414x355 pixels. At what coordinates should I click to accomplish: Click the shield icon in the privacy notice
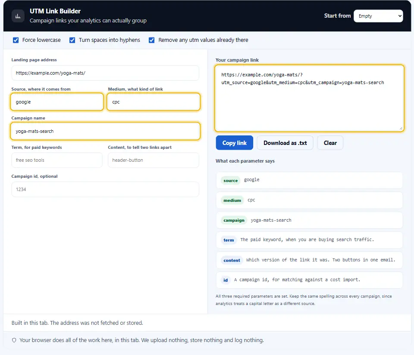point(14,340)
